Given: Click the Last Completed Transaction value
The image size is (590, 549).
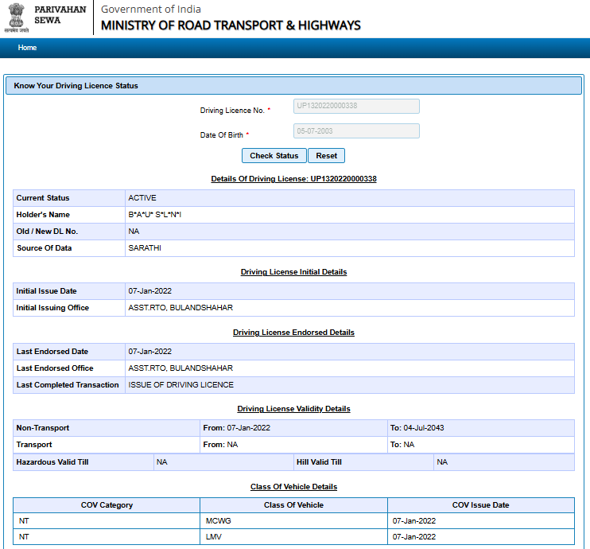Looking at the screenshot, I should pos(181,385).
